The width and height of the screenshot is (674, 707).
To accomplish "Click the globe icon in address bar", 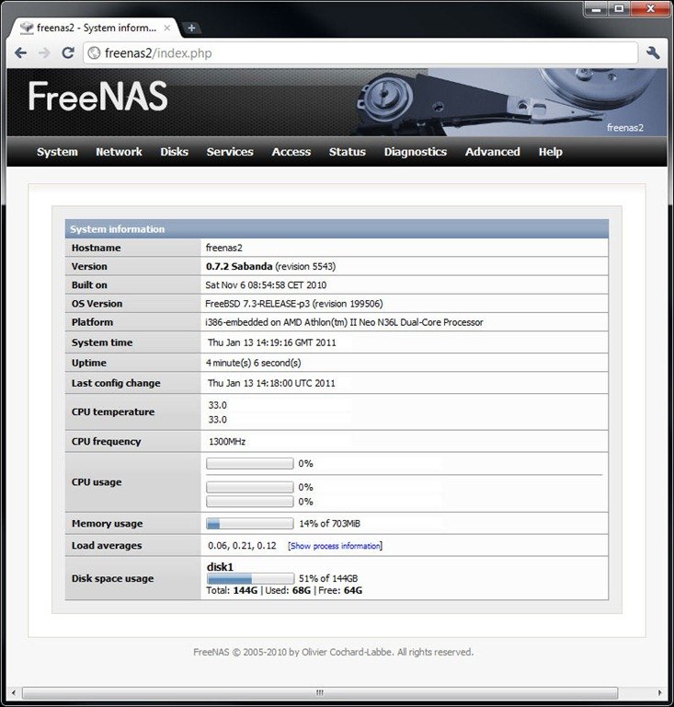I will [x=93, y=53].
